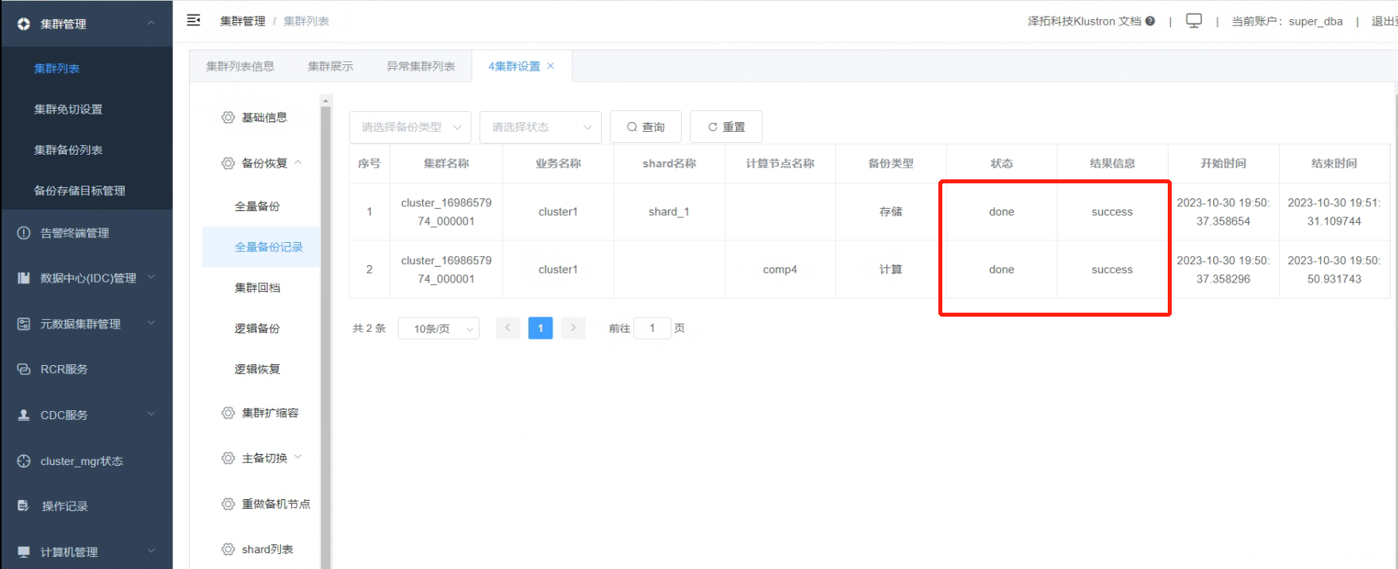The width and height of the screenshot is (1398, 569).
Task: Click the 查询 search button
Action: (x=645, y=127)
